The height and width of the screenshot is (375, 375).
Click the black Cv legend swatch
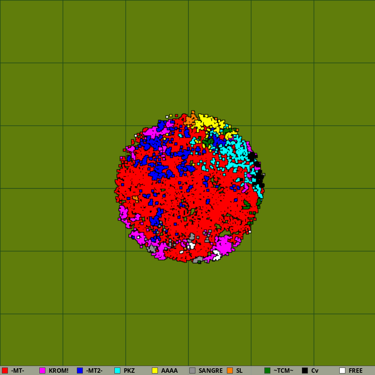[305, 370]
